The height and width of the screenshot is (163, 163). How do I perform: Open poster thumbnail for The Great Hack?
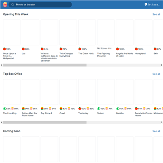point(87,32)
